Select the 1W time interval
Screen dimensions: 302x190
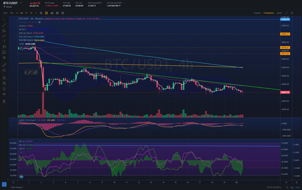point(31,13)
